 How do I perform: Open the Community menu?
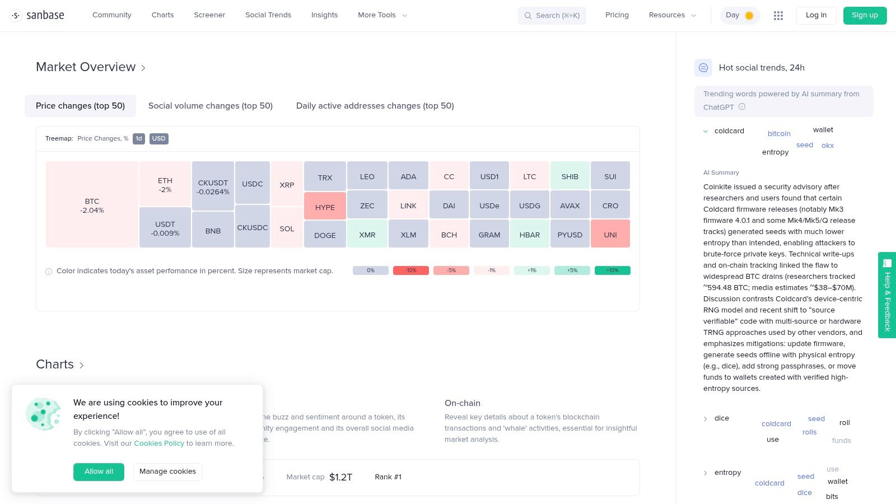coord(112,15)
